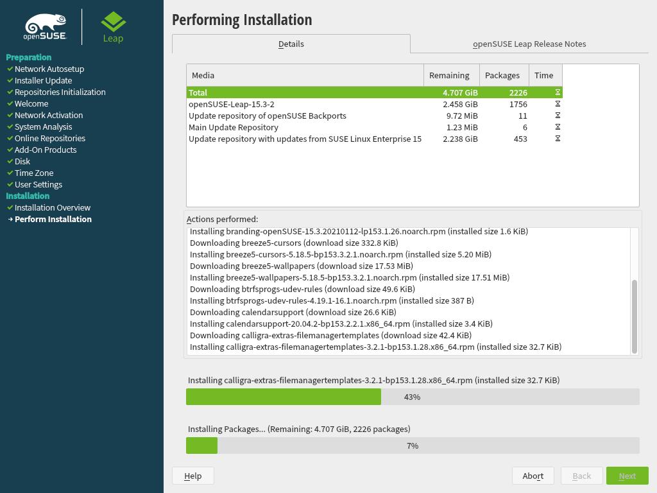Click the Downloading breeze5-cursors log line
This screenshot has width=657, height=493.
click(294, 243)
